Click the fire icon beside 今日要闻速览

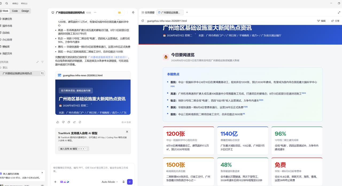tap(166, 57)
